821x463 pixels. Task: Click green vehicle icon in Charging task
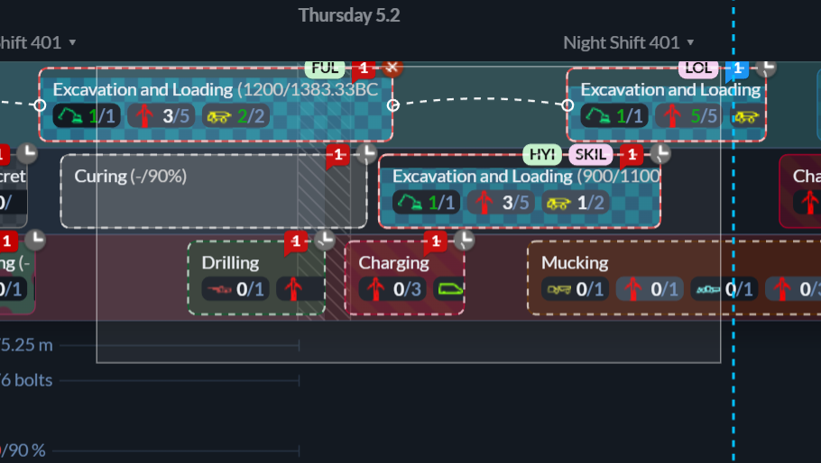(x=449, y=289)
